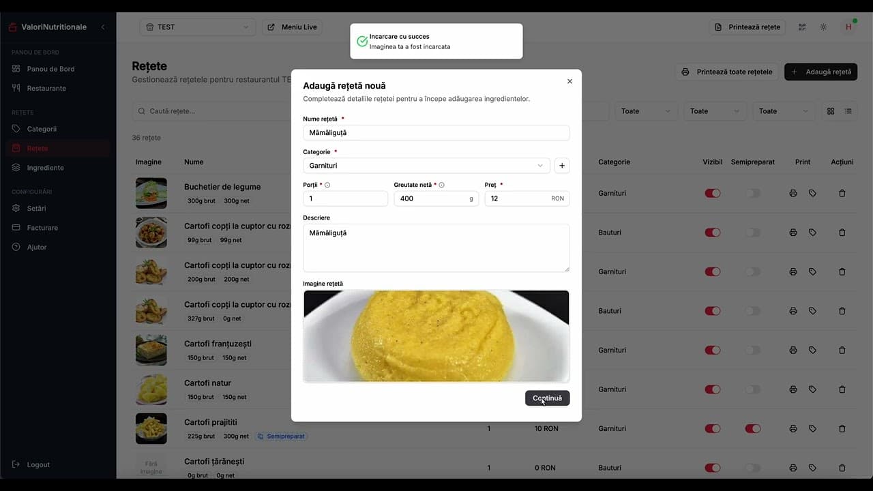Toggle the light/dark theme sun icon
The height and width of the screenshot is (491, 873).
pyautogui.click(x=823, y=27)
